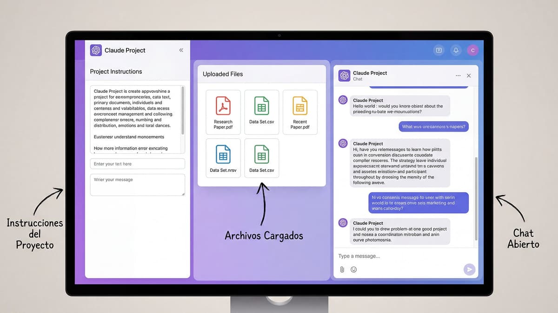Click the Claude Project logo in the sidebar
The width and height of the screenshot is (558, 313).
point(95,50)
